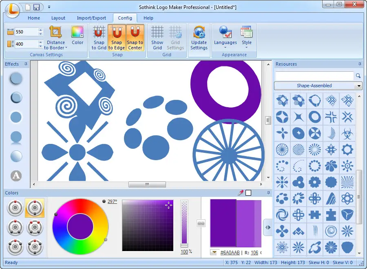The height and width of the screenshot is (269, 367).
Task: Switch to the Layout tab
Action: click(58, 18)
